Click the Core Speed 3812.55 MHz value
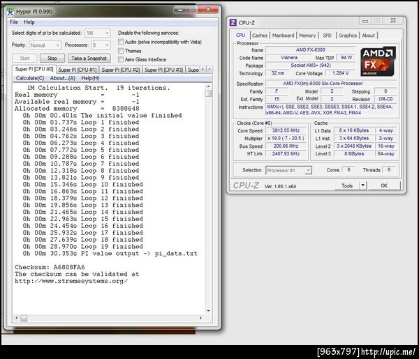 pyautogui.click(x=286, y=130)
